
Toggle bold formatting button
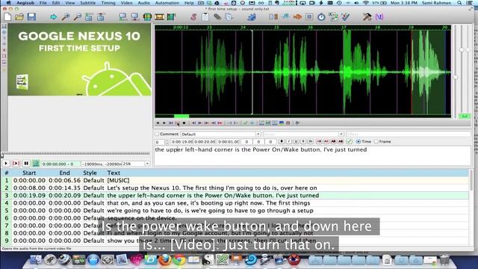tap(282, 141)
